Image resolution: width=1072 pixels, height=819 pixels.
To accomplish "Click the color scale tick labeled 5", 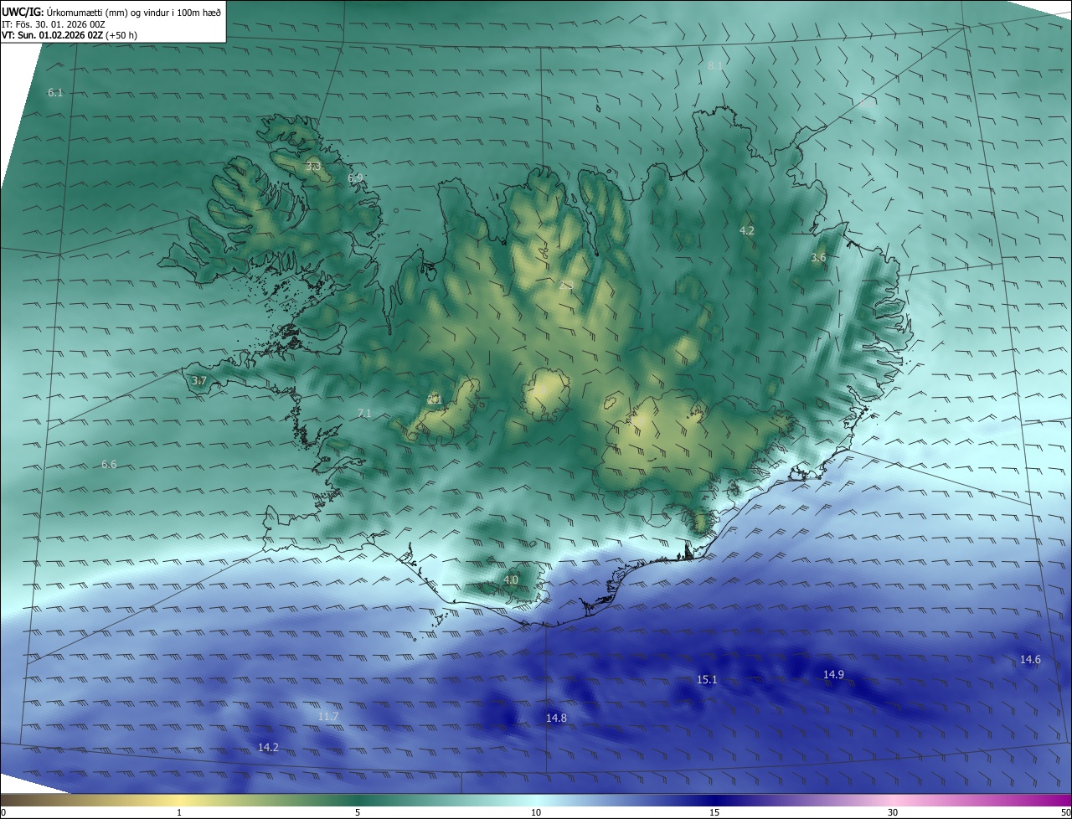I will (358, 812).
